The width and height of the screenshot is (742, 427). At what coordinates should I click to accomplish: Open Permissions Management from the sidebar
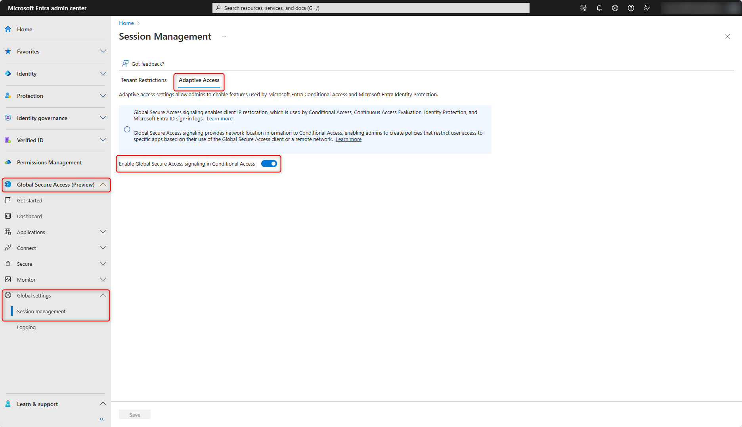tap(49, 162)
